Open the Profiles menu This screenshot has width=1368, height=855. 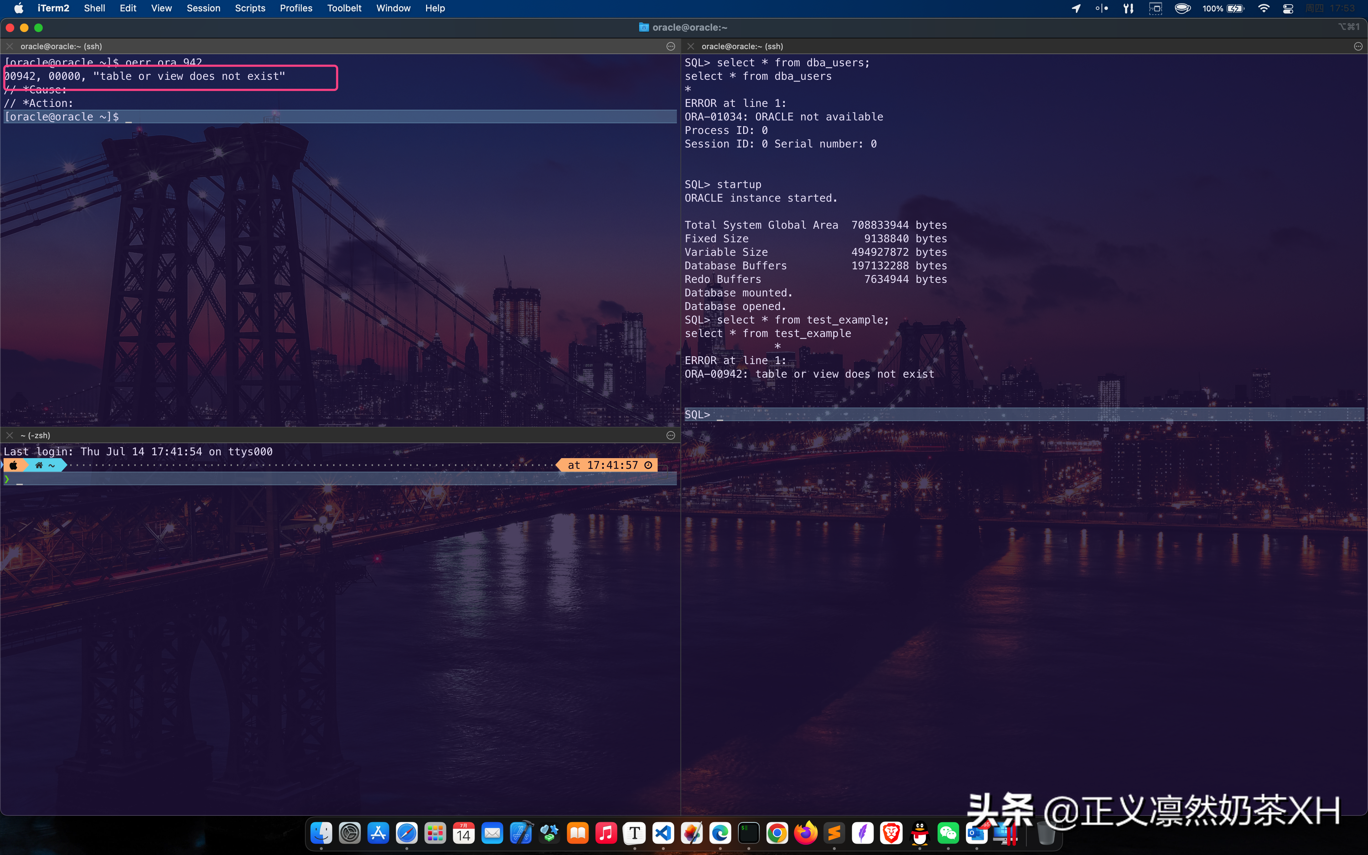tap(296, 8)
